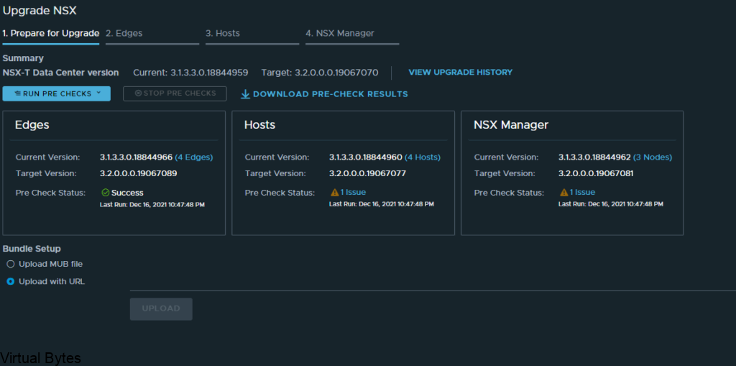Click Download Pre-Check Results
The image size is (736, 366).
coord(324,94)
